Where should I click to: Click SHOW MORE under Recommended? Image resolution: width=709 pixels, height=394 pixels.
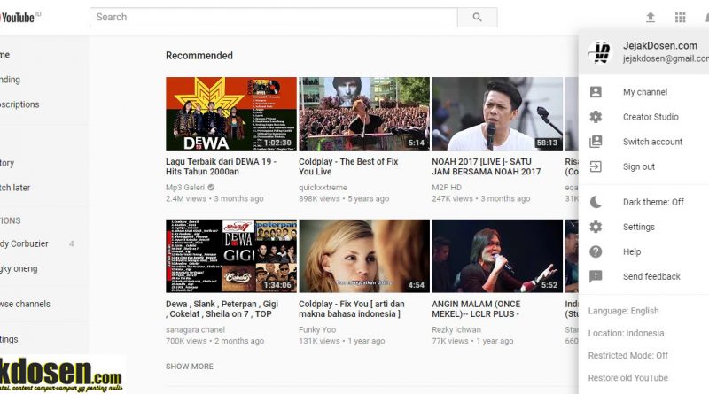click(190, 367)
